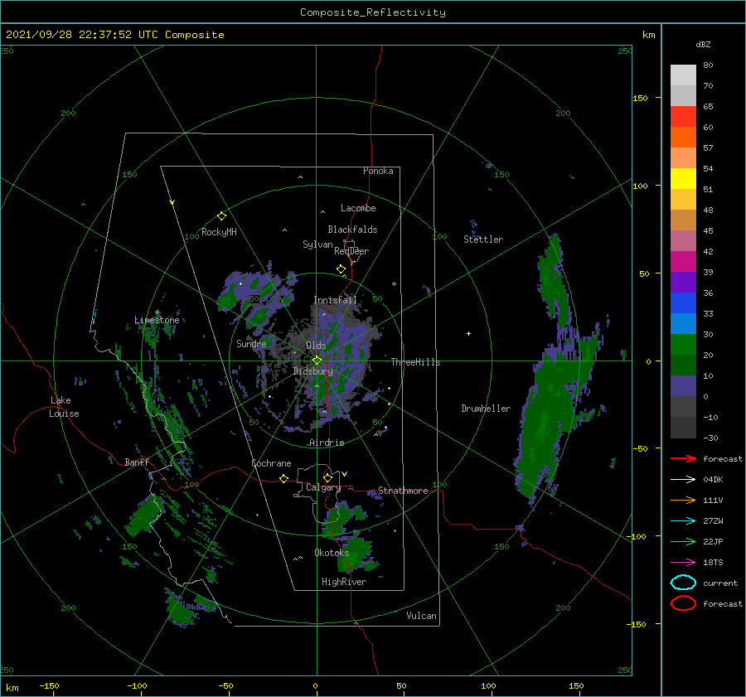The height and width of the screenshot is (697, 746).
Task: Click the HighRiver label
Action: 344,582
